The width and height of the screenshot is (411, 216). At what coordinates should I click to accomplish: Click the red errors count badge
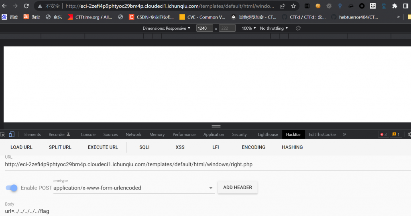click(x=383, y=134)
